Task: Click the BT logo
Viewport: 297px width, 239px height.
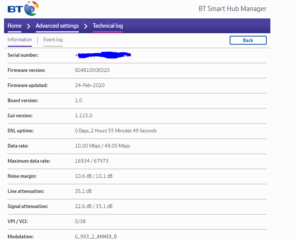Action: (23, 8)
